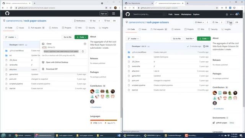245x138 pixels.
Task: Copy the clone URL with clipboard icon
Action: pyautogui.click(x=83, y=51)
